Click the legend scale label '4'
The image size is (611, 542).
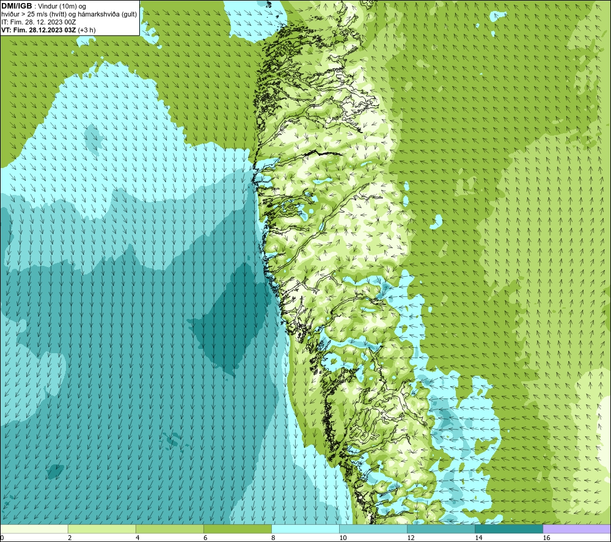[137, 538]
